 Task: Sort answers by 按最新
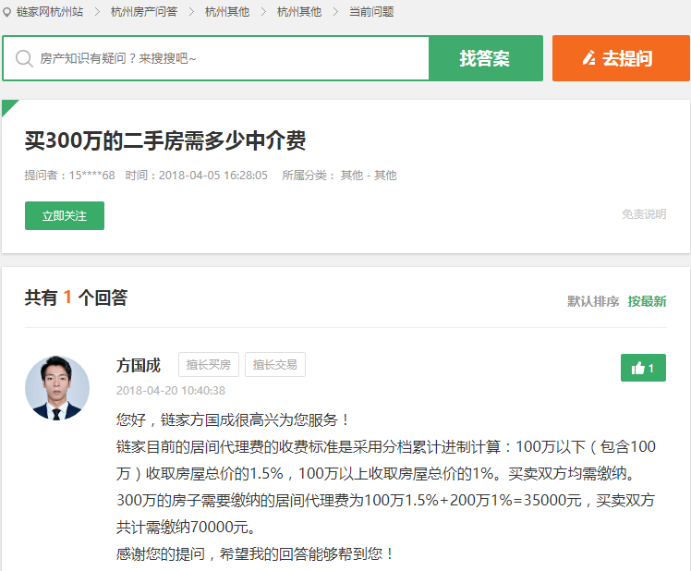[x=647, y=301]
